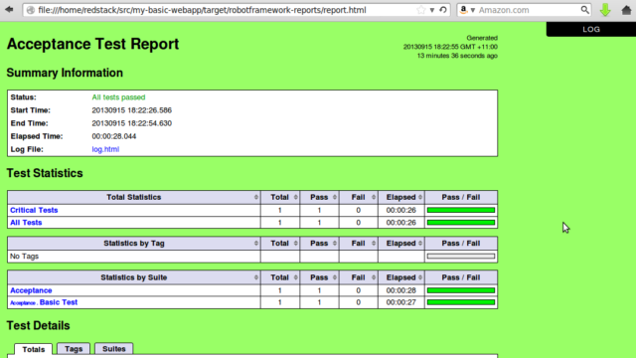Reload the page with the refresh icon
Screen dimensions: 636x358
pyautogui.click(x=443, y=10)
